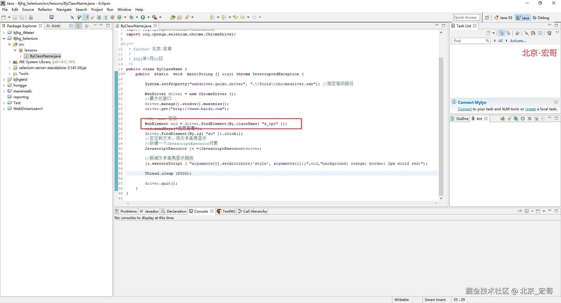
Task: Click the Connect link in Mylyn notice
Action: pyautogui.click(x=465, y=109)
